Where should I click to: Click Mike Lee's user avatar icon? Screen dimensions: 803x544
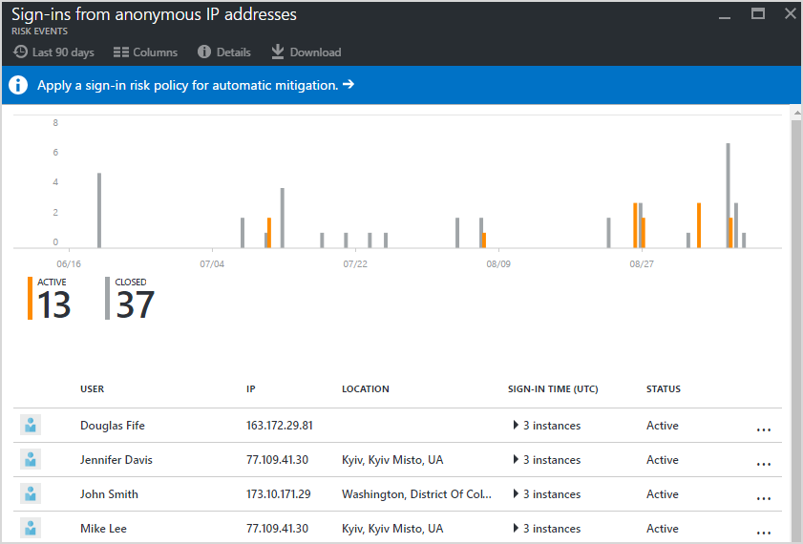click(31, 528)
